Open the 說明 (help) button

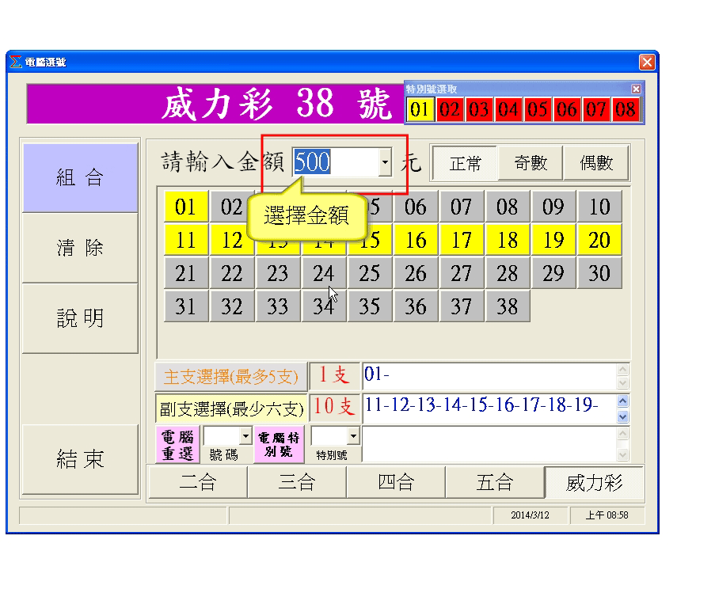(x=80, y=318)
